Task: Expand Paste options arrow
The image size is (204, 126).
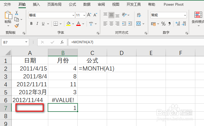Action: (x=8, y=26)
